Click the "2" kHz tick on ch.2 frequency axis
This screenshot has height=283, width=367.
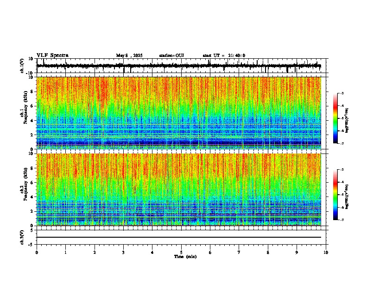[32, 211]
